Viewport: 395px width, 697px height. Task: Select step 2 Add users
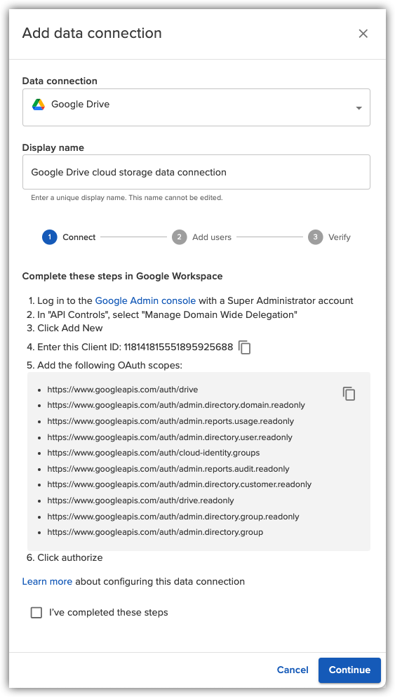[x=202, y=237]
